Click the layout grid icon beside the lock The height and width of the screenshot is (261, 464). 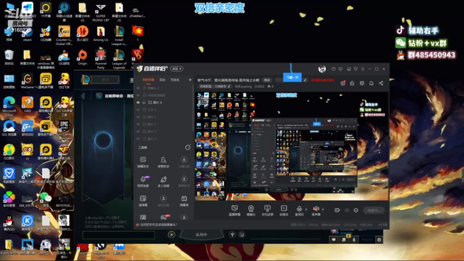pos(362,83)
